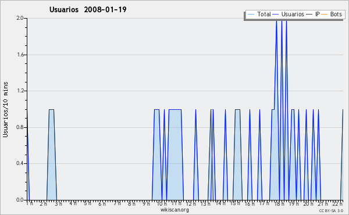
Task: Click the chart title 'Usuarios 2008-01-19'
Action: pyautogui.click(x=88, y=10)
